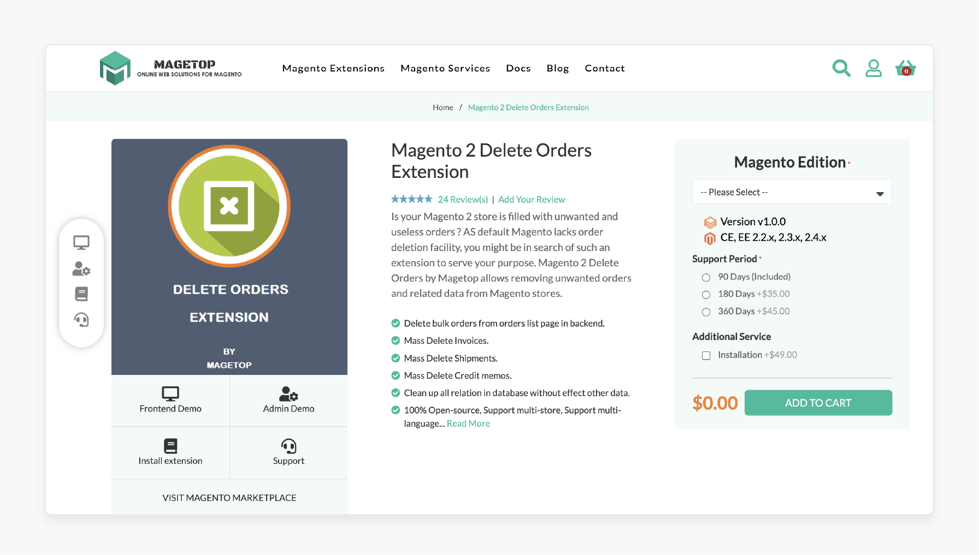Click the floating sidebar admin user-gear icon
The height and width of the screenshot is (555, 979).
click(81, 268)
